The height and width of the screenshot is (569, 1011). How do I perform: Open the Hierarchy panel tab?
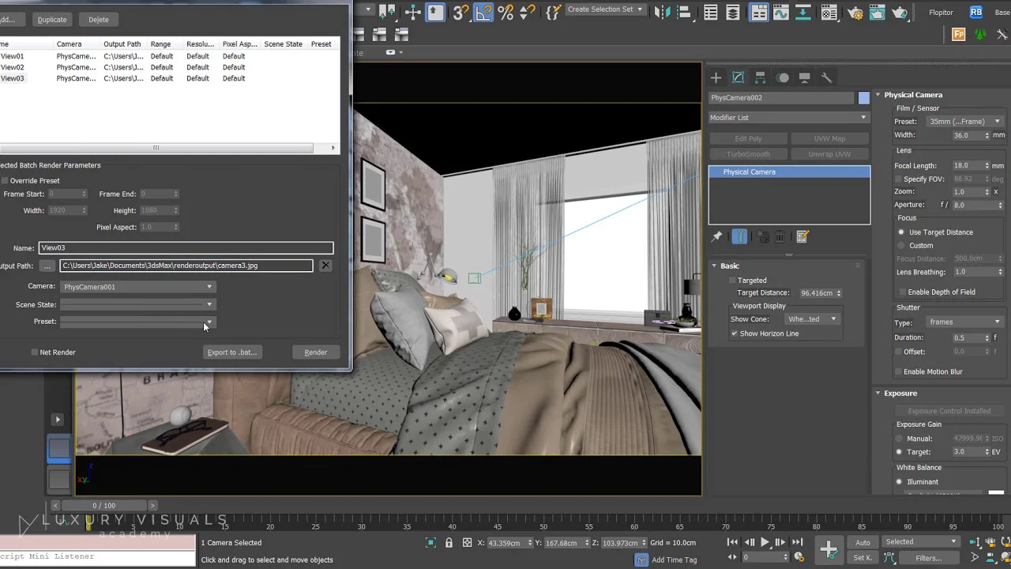click(x=760, y=77)
